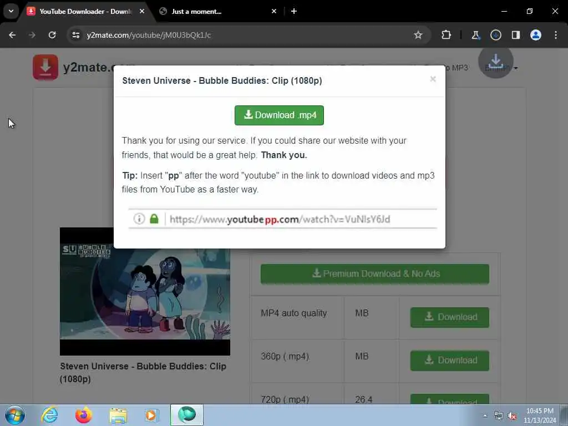This screenshot has height=426, width=568.
Task: Click the browser back arrow
Action: tap(12, 35)
